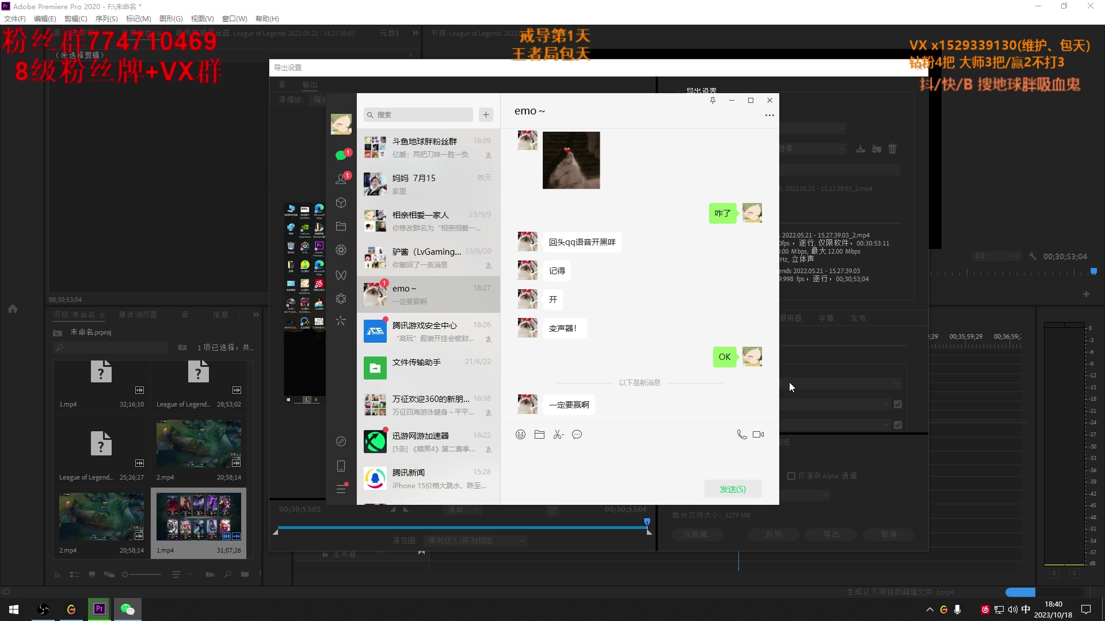1105x621 pixels.
Task: Open WeChat favorites cube icon
Action: coord(341,203)
